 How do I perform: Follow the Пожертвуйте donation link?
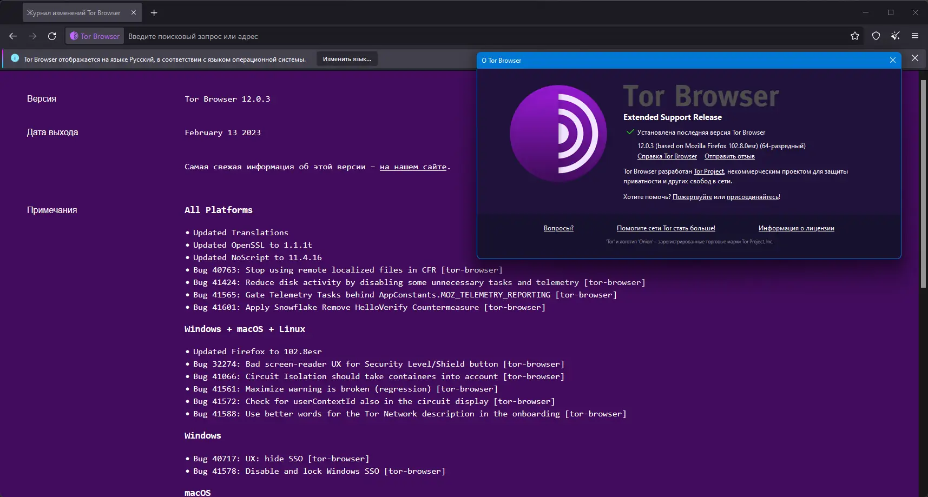692,197
